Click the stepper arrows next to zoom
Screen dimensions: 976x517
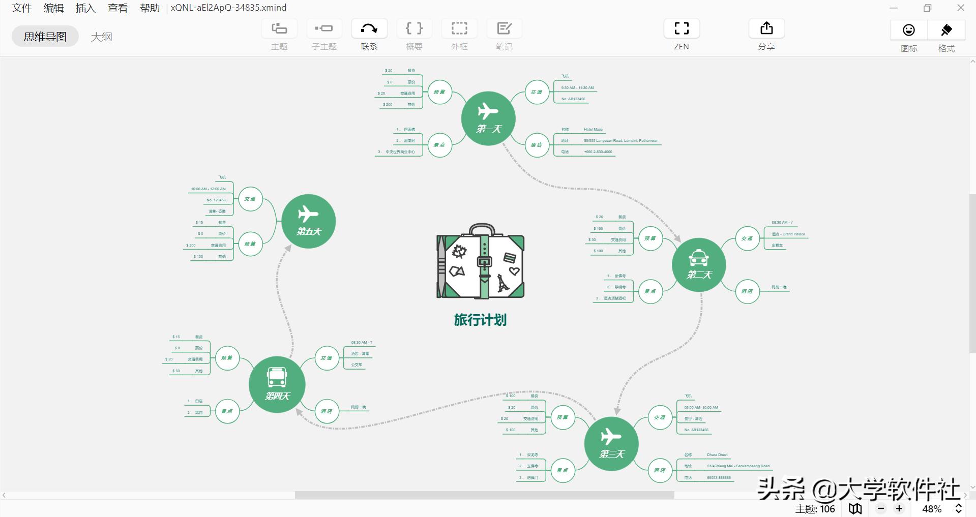point(959,508)
